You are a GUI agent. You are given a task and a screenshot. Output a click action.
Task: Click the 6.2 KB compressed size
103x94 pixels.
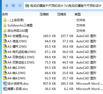[x=68, y=89]
